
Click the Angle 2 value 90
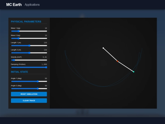click(x=46, y=86)
